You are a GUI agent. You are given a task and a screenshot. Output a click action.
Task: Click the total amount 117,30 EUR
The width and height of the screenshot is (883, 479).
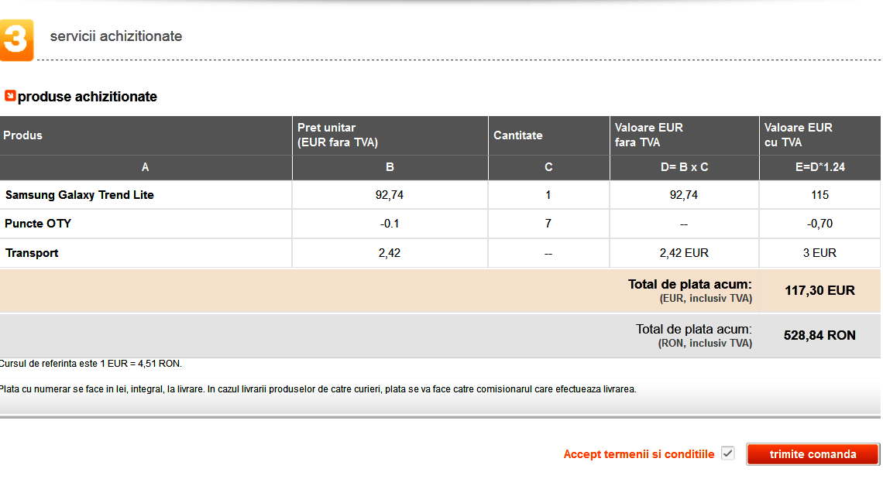(820, 290)
